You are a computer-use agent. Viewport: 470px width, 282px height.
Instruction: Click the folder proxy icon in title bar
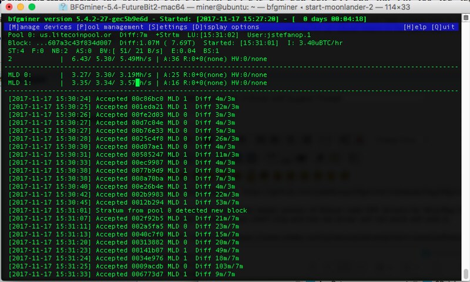coord(63,6)
